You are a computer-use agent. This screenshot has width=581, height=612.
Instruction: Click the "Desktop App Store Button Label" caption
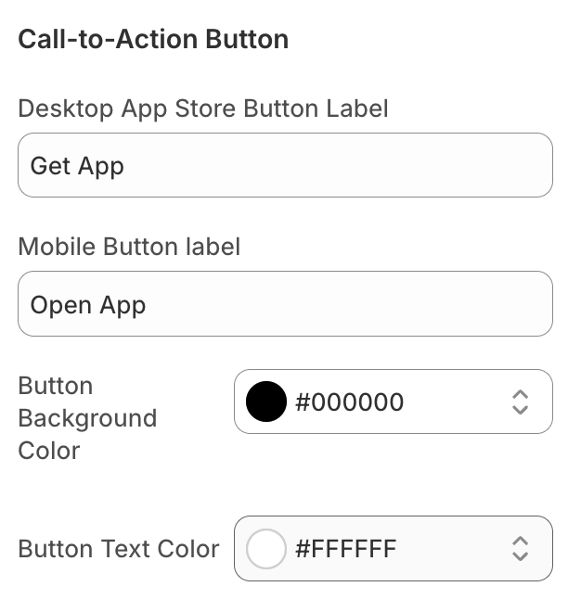[203, 108]
